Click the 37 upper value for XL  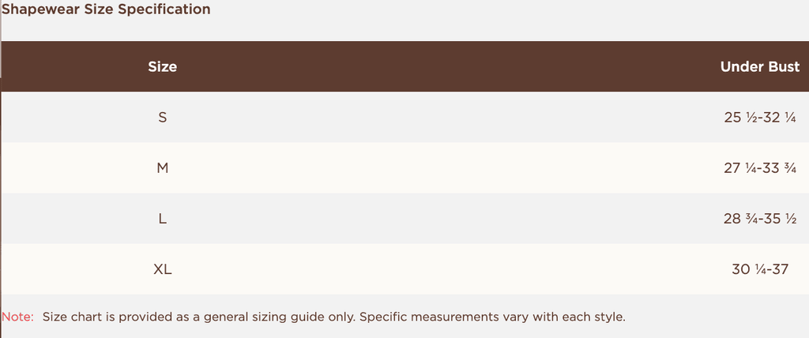780,269
